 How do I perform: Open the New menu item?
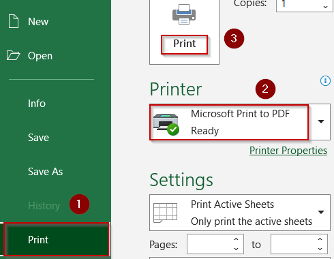point(38,22)
